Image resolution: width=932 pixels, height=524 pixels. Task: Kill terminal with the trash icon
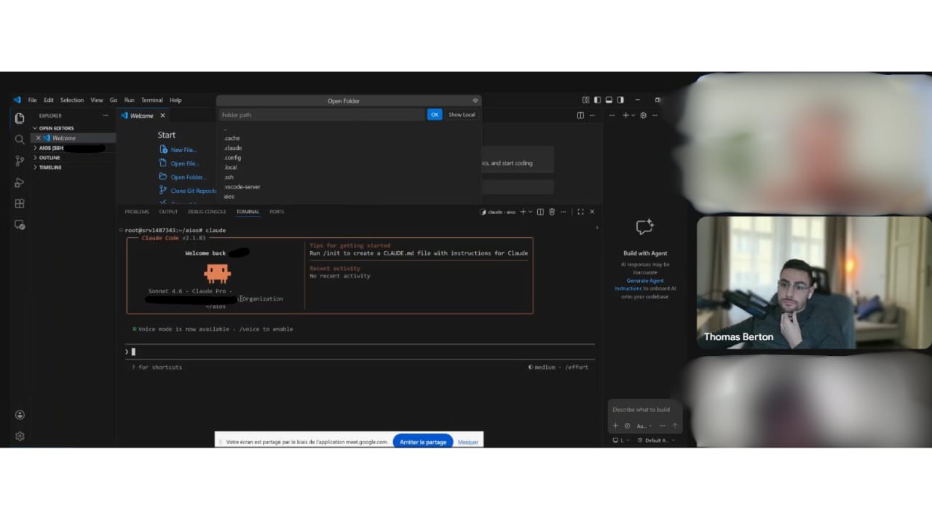coord(551,212)
